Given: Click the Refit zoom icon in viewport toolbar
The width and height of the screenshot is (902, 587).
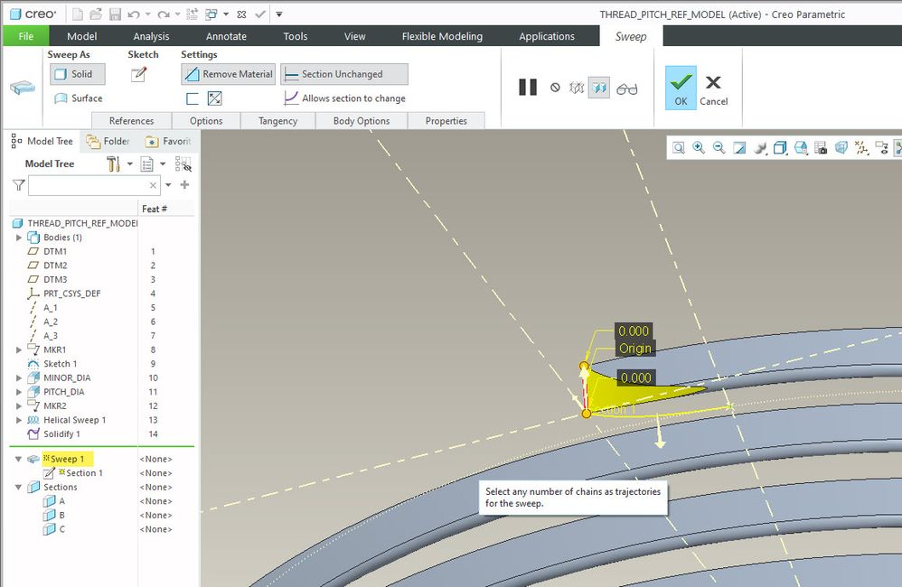Looking at the screenshot, I should [x=679, y=148].
